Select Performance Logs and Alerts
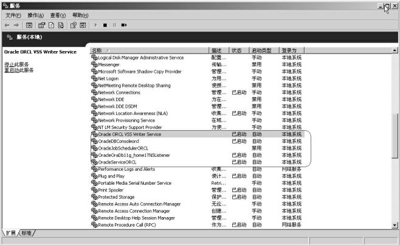The width and height of the screenshot is (400, 245). [x=126, y=169]
